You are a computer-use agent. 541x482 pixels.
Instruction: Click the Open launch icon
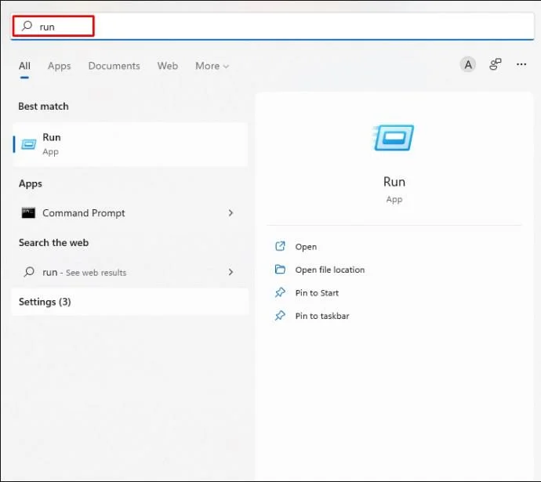pyautogui.click(x=280, y=246)
